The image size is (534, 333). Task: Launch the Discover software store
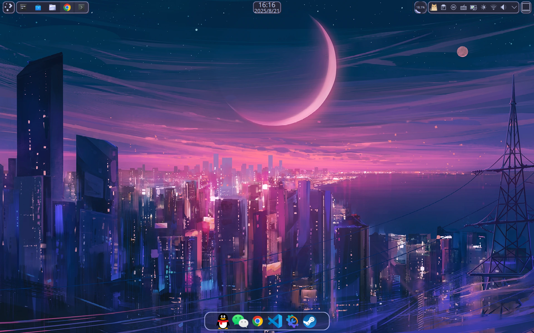click(38, 7)
